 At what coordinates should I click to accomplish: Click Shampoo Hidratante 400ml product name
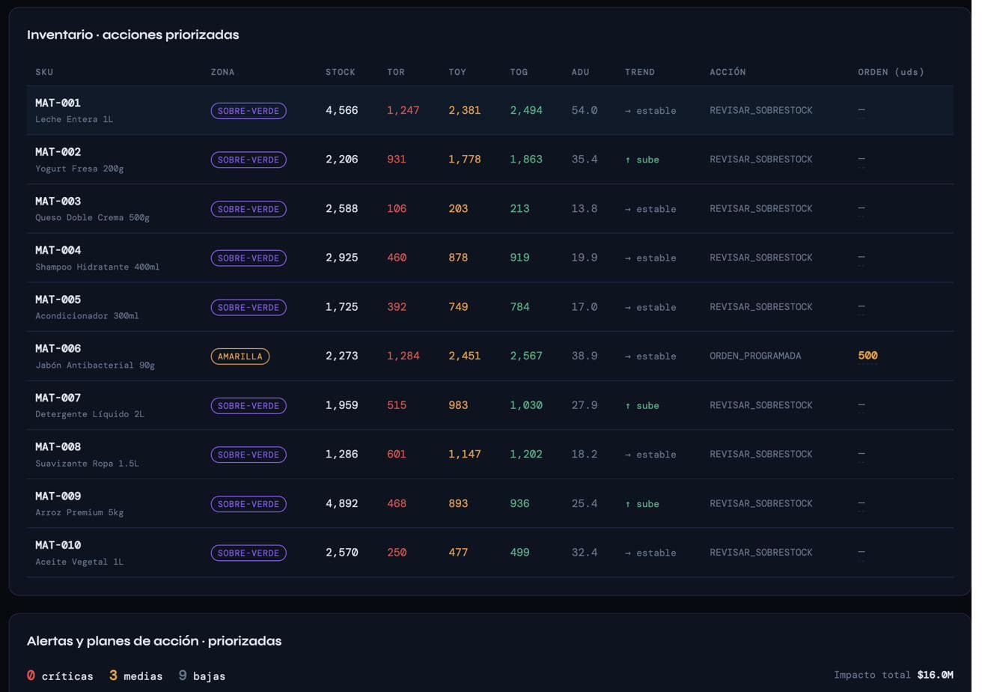(x=97, y=267)
